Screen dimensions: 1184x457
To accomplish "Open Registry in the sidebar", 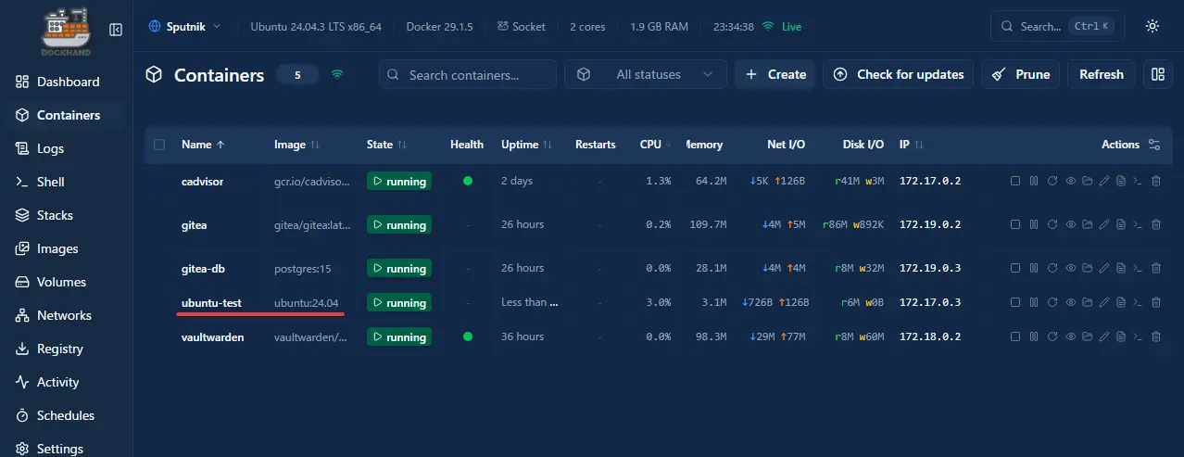I will tap(67, 349).
